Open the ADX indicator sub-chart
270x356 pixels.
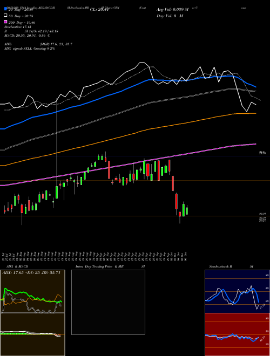32,291
